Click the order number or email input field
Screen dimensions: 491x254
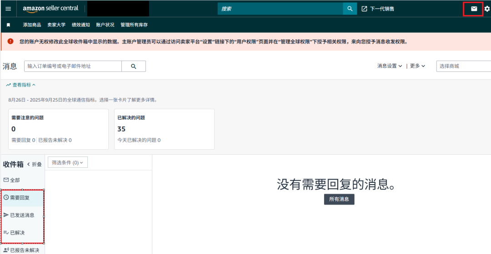click(x=73, y=66)
